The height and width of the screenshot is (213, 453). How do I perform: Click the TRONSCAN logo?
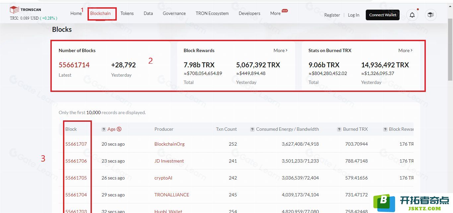point(26,10)
